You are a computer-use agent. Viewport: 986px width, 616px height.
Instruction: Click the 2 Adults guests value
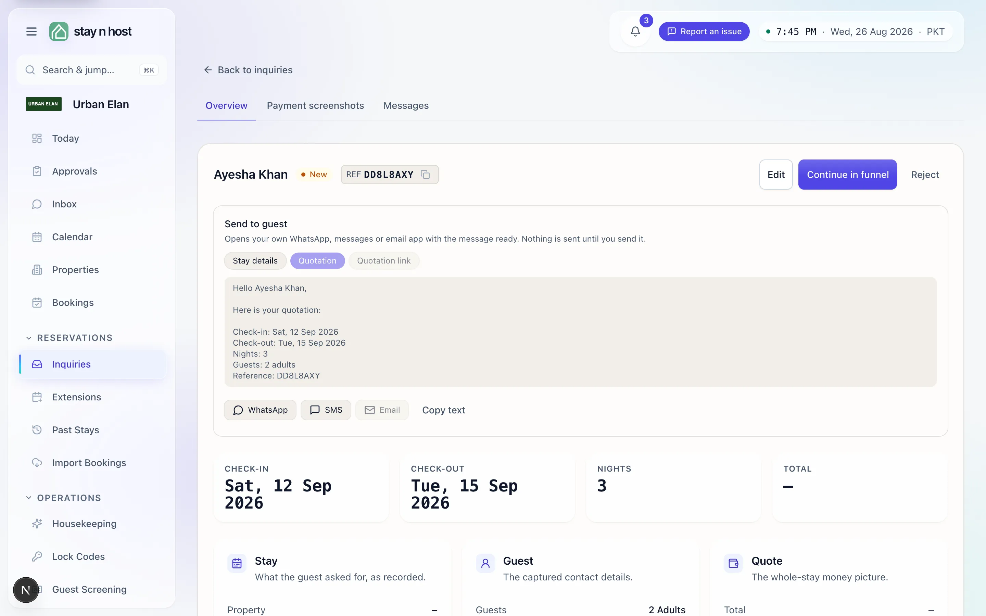(x=667, y=610)
